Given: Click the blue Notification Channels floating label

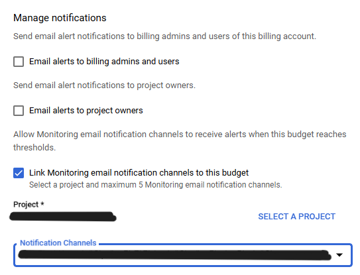Looking at the screenshot, I should (x=58, y=243).
